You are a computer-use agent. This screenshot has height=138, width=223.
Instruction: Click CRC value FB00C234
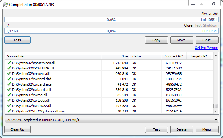174,79
